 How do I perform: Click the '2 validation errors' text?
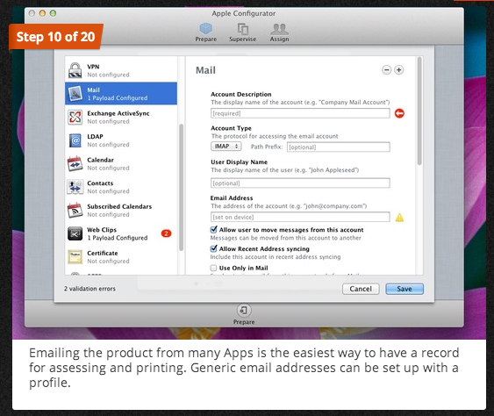pyautogui.click(x=89, y=289)
